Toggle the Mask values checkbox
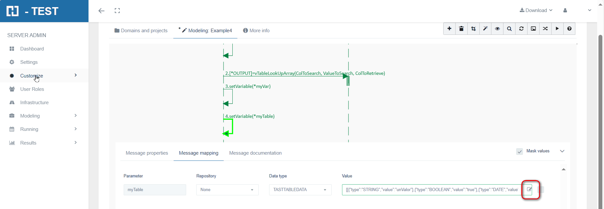The height and width of the screenshot is (209, 604). [x=520, y=151]
